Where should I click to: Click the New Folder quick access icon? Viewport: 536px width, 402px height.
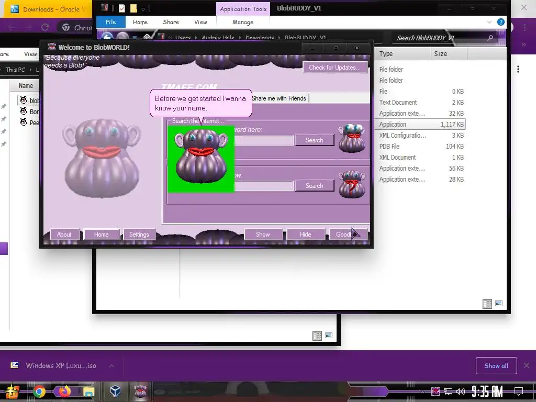click(133, 8)
